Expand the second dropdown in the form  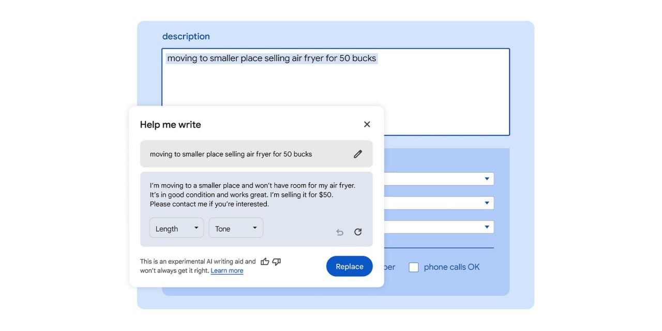486,203
